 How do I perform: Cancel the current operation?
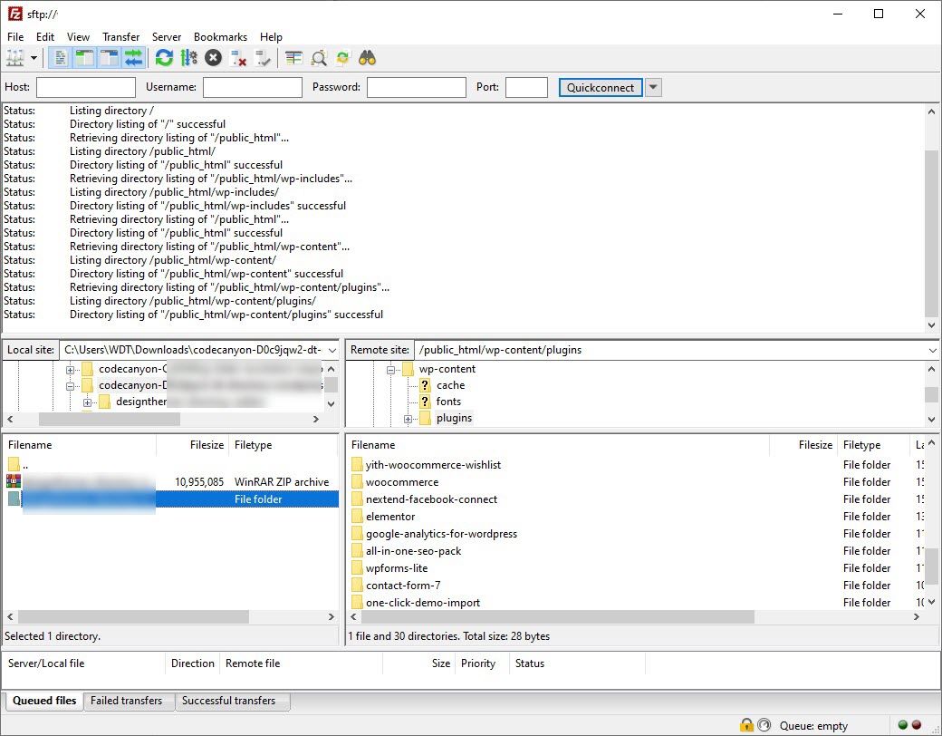(213, 58)
